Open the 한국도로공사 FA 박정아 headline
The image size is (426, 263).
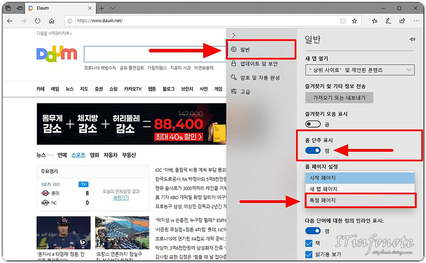pyautogui.click(x=191, y=179)
